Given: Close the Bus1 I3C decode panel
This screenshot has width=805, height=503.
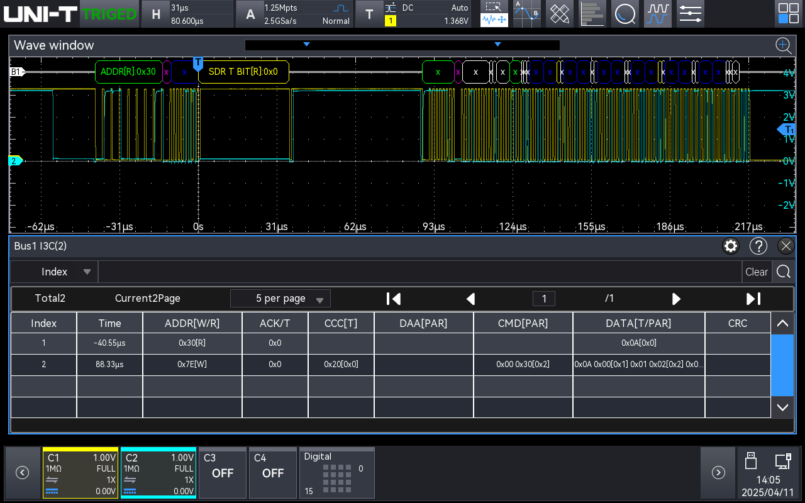Looking at the screenshot, I should coord(786,246).
